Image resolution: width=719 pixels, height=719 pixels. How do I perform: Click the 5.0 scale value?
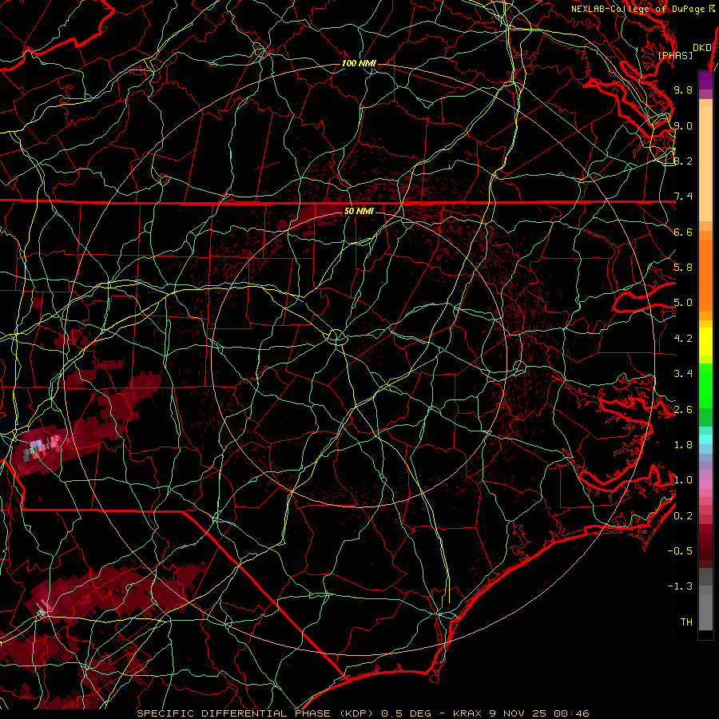683,303
